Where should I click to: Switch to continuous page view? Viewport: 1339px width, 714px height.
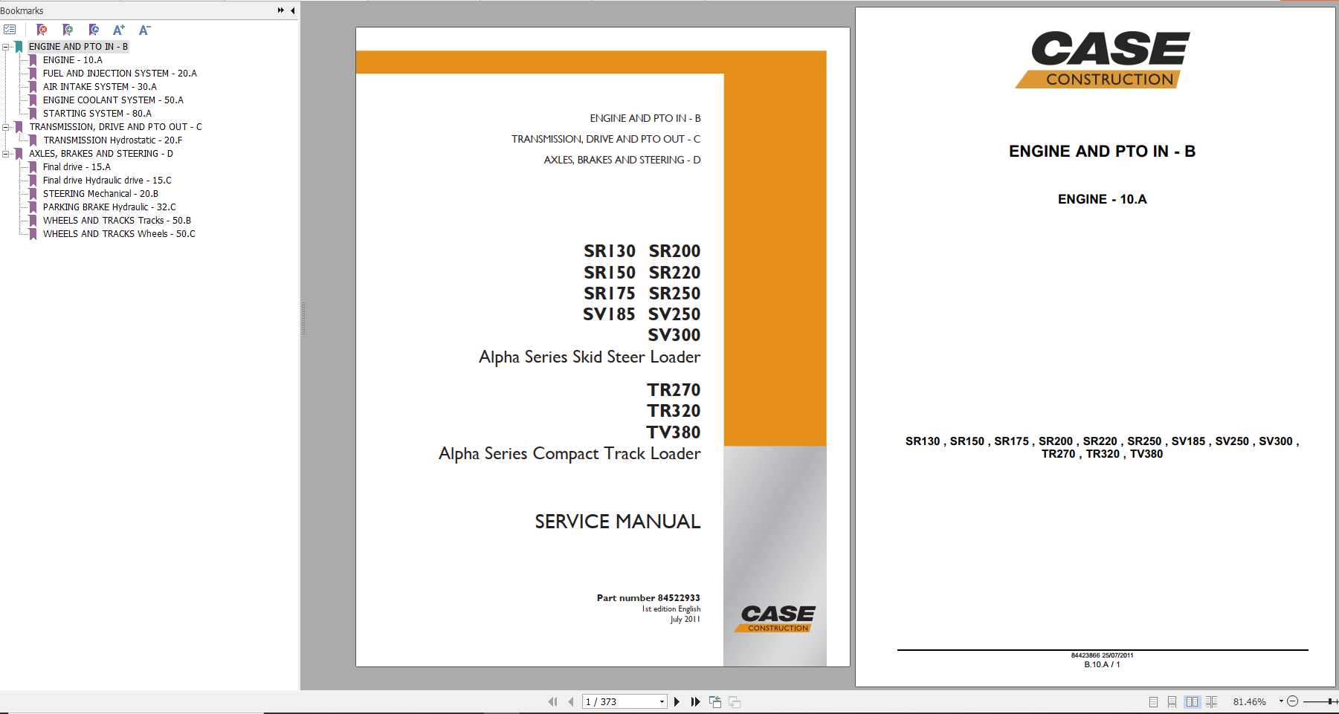[1172, 701]
